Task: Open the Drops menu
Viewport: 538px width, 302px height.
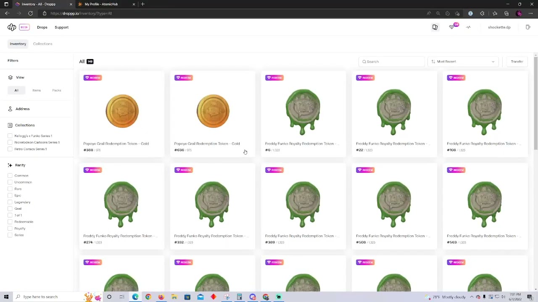Action: point(42,27)
